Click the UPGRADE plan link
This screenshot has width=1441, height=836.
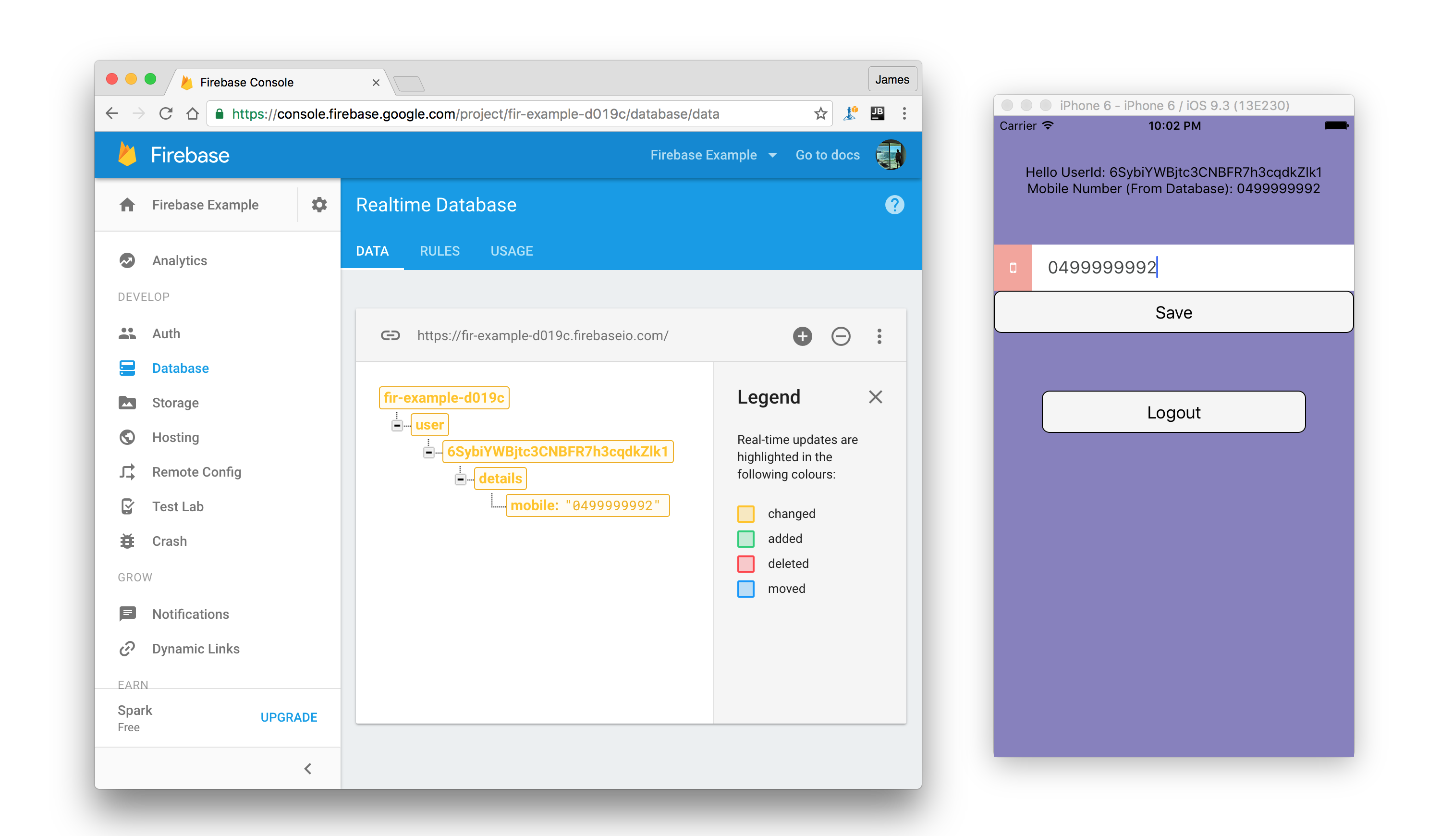click(289, 717)
